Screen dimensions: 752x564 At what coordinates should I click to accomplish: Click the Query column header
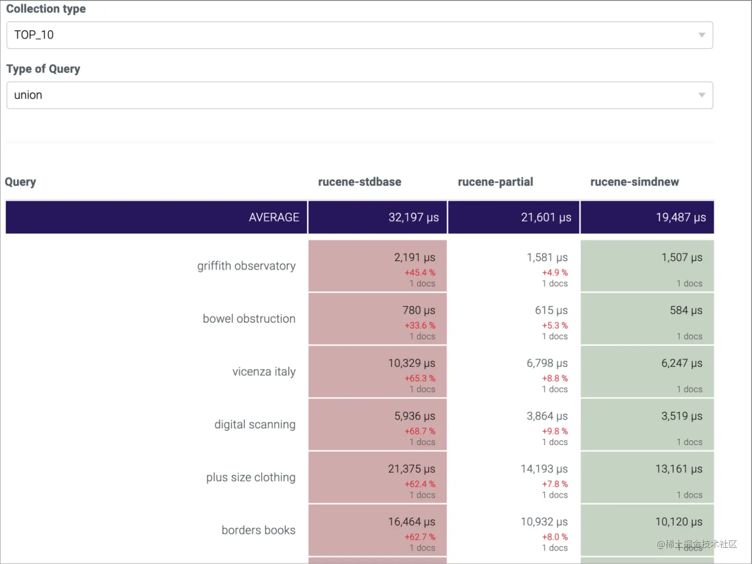21,182
